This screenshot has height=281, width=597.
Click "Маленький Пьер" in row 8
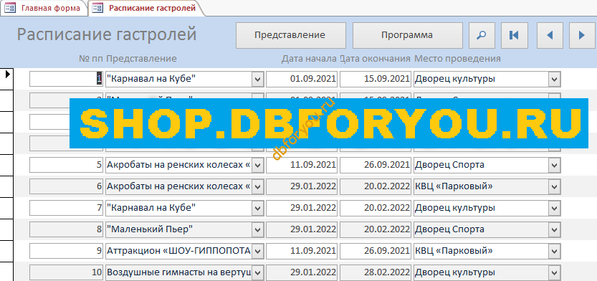(150, 229)
